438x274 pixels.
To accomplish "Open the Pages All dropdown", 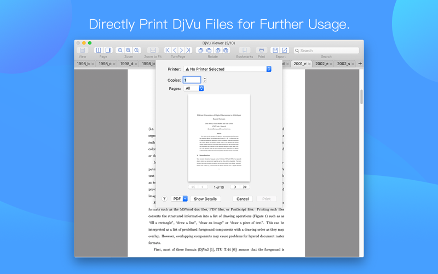I will coord(194,88).
